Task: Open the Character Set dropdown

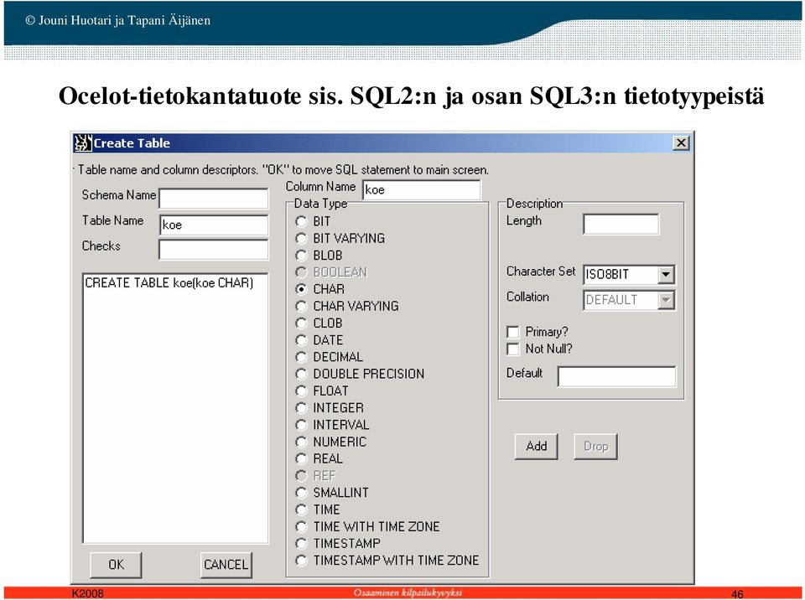Action: [666, 275]
